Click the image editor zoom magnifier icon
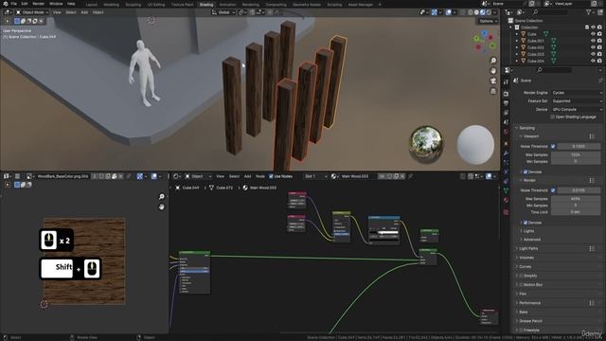606x341 pixels. pos(162,197)
